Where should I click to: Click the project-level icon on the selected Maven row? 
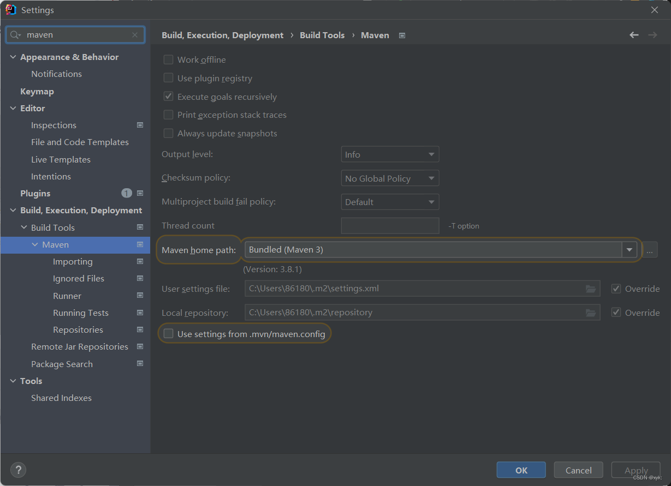tap(140, 244)
